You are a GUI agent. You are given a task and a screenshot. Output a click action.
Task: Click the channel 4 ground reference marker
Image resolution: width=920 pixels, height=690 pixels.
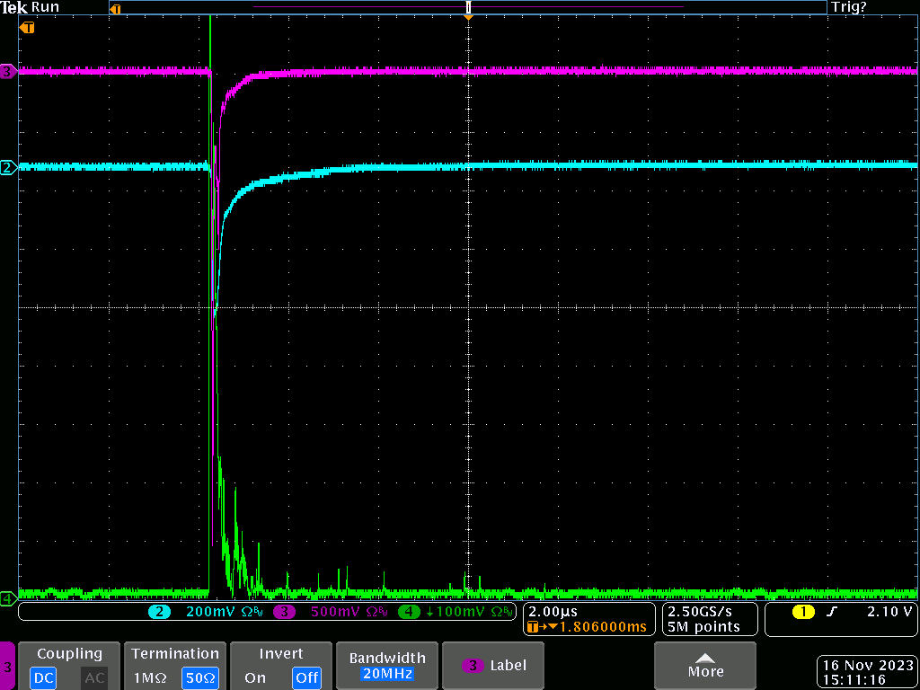pos(7,597)
